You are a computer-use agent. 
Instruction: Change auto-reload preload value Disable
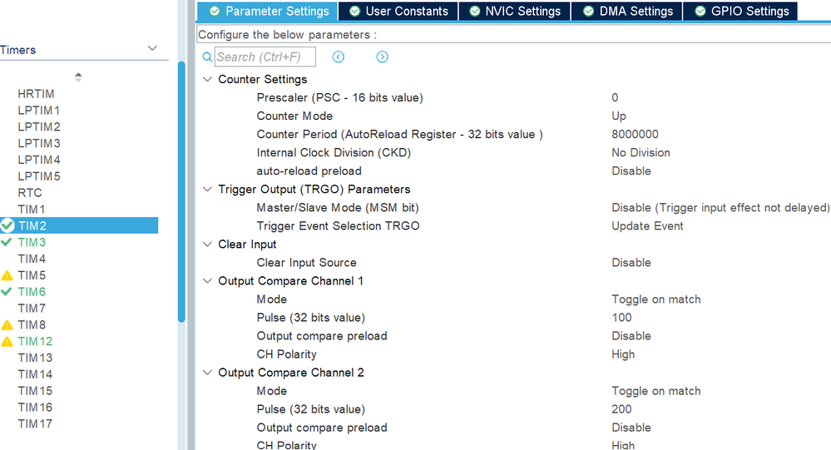coord(631,171)
